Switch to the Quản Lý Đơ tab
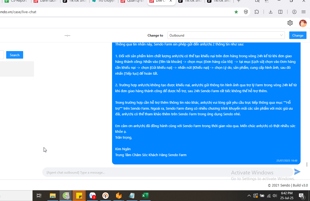 pos(132,1)
